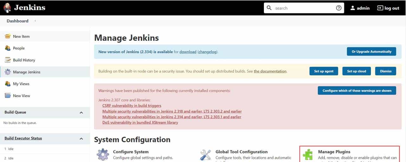406x162 pixels.
Task: Click the New View folder icon
Action: (8, 96)
